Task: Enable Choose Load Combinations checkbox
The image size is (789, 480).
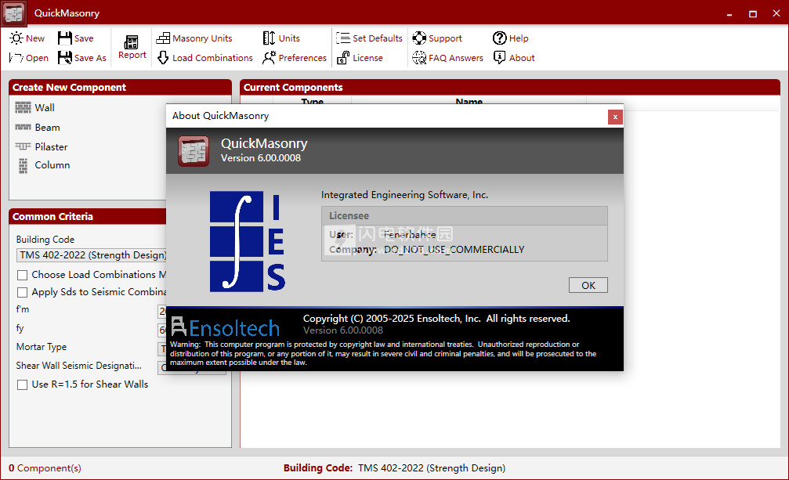Action: point(23,275)
